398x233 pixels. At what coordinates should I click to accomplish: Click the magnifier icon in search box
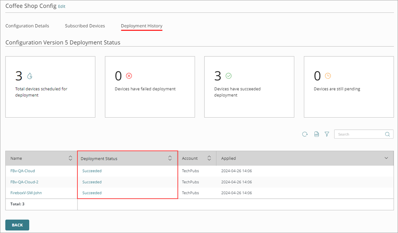coord(387,134)
